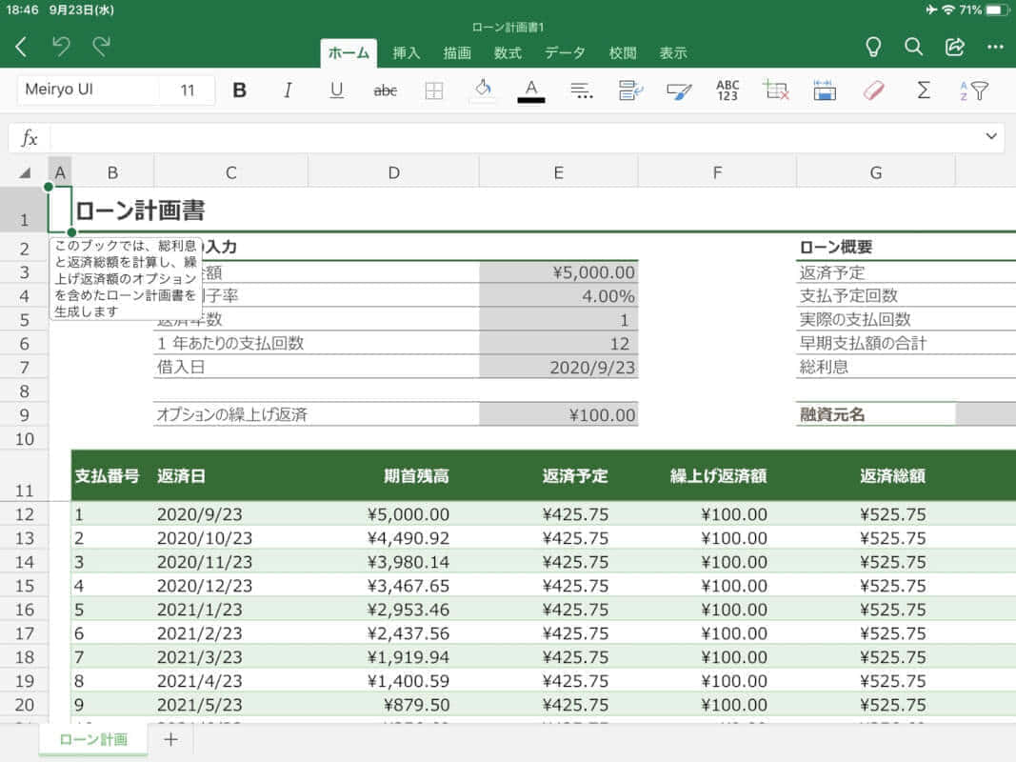
Task: Select the オプションの繰上げ返済 ¥100.00 cell
Action: click(559, 414)
